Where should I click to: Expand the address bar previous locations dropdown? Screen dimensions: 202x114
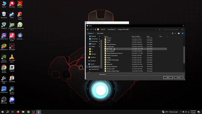point(156,29)
